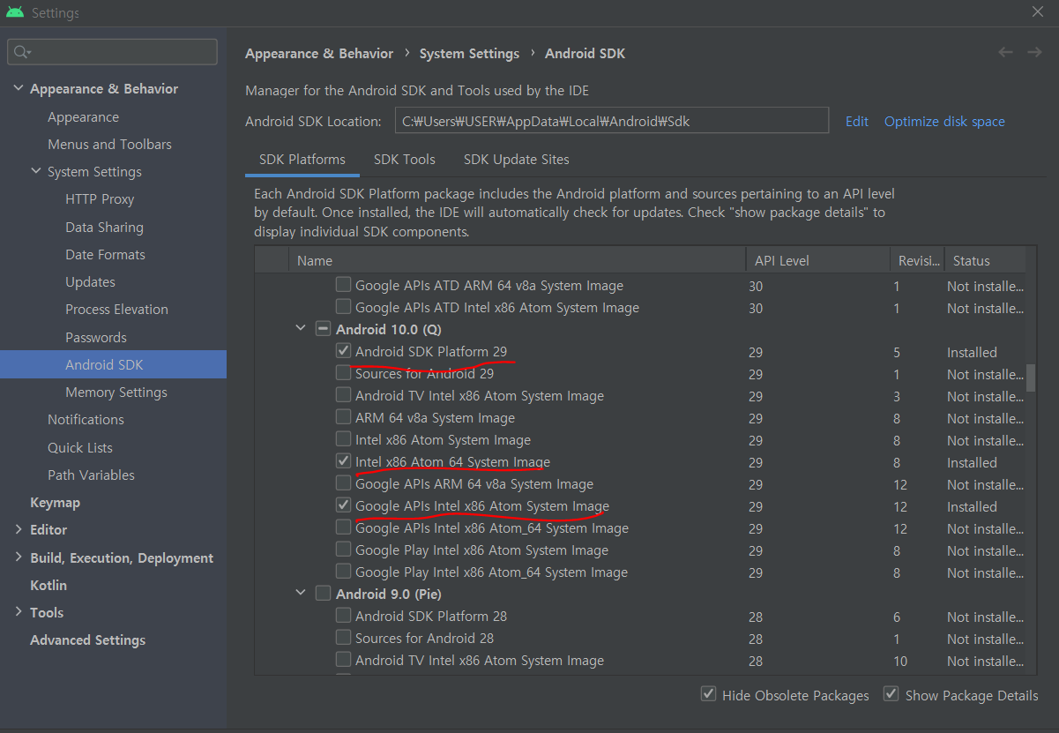The image size is (1059, 733).
Task: Click the Android SDK Location field
Action: [612, 121]
